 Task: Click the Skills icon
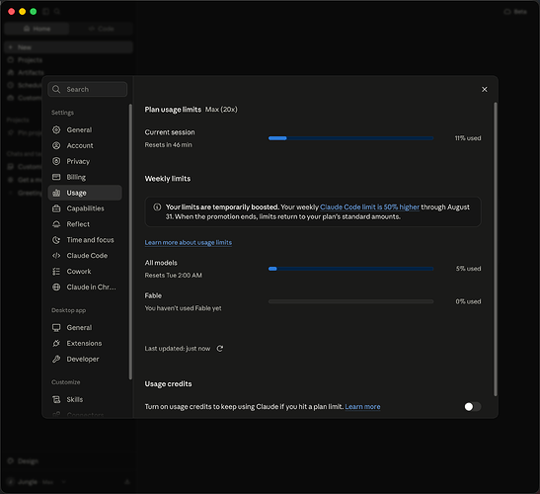56,399
